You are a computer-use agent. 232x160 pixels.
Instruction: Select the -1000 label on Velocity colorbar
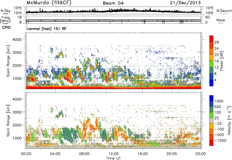coord(220,140)
